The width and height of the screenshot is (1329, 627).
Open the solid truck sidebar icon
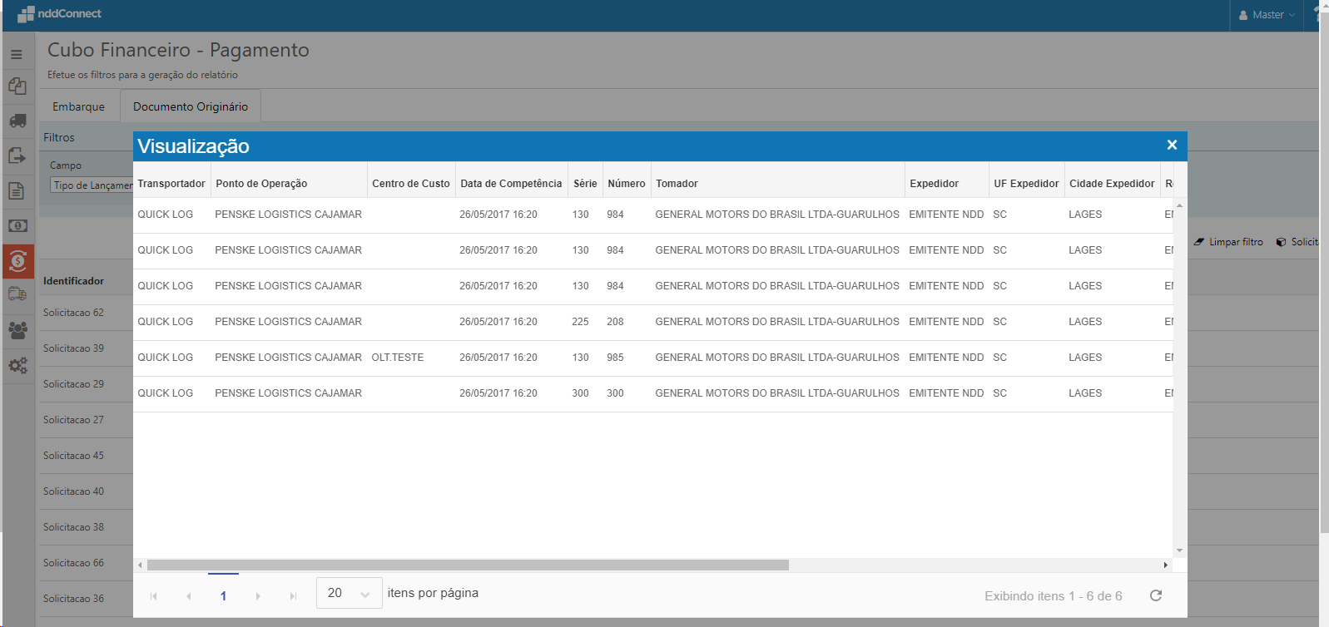coord(17,121)
